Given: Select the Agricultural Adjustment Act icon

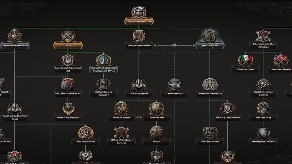Looking at the screenshot, I should (x=68, y=60).
